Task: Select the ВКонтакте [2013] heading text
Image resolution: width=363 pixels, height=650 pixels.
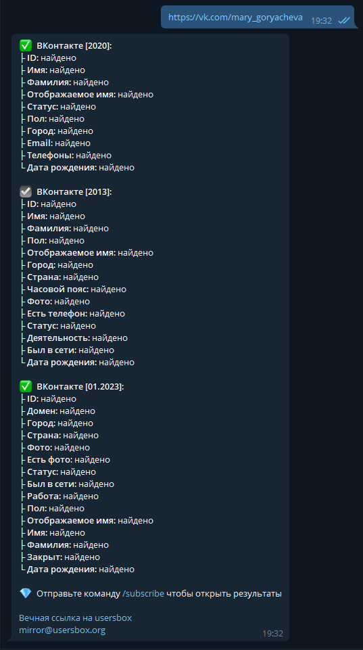Action: (x=74, y=192)
